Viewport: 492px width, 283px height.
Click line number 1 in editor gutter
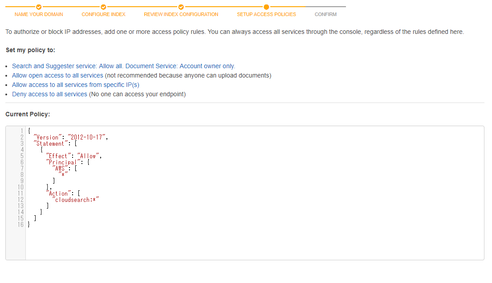point(22,131)
